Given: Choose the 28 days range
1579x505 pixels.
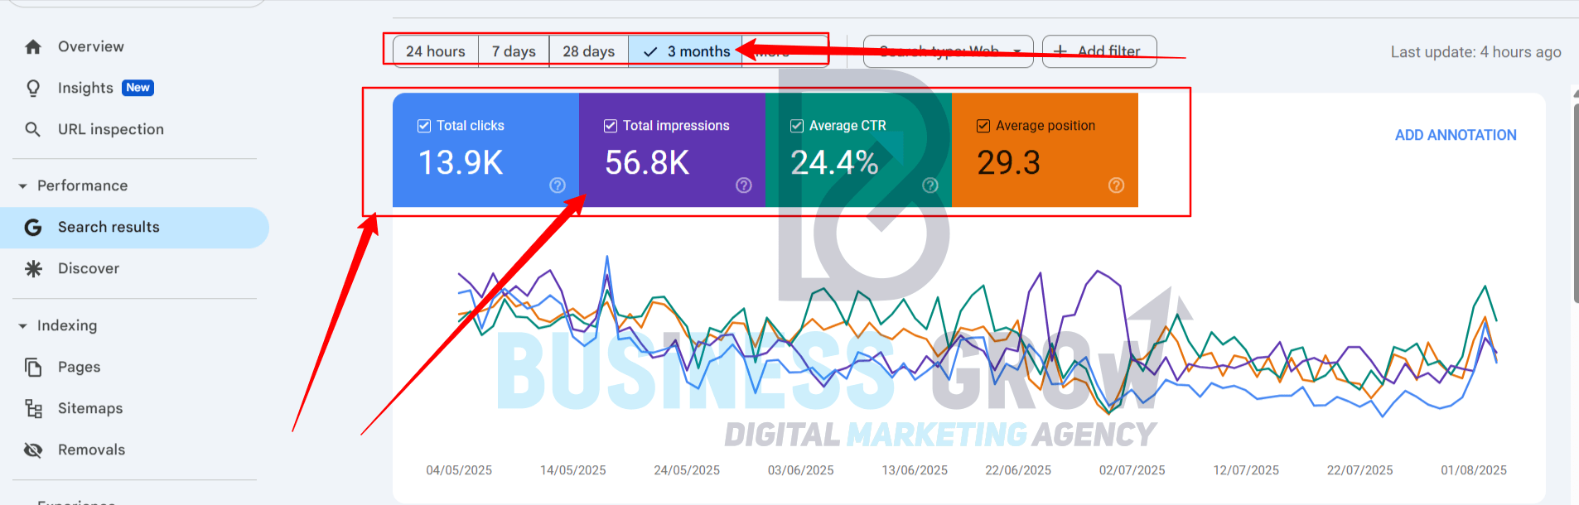Looking at the screenshot, I should tap(589, 51).
